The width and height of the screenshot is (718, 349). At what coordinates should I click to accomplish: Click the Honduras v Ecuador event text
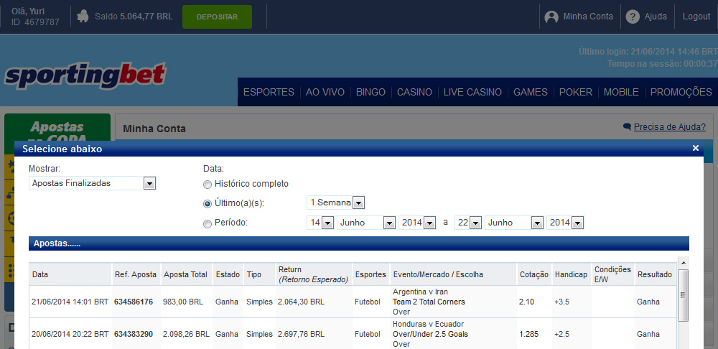click(428, 324)
